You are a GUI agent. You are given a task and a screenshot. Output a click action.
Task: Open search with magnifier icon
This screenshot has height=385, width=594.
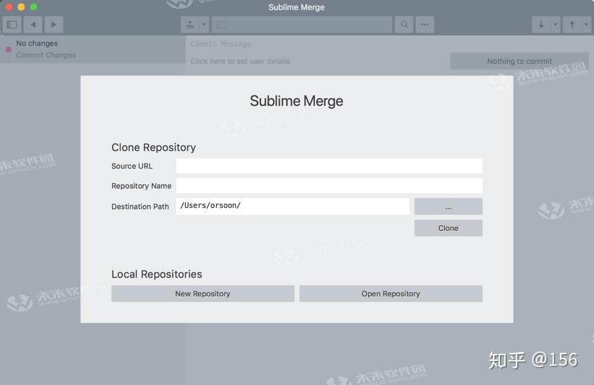click(x=404, y=25)
